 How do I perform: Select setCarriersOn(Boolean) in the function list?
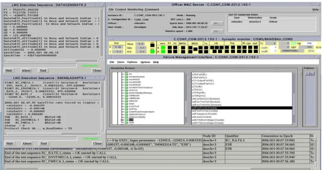pyautogui.click(x=206, y=99)
